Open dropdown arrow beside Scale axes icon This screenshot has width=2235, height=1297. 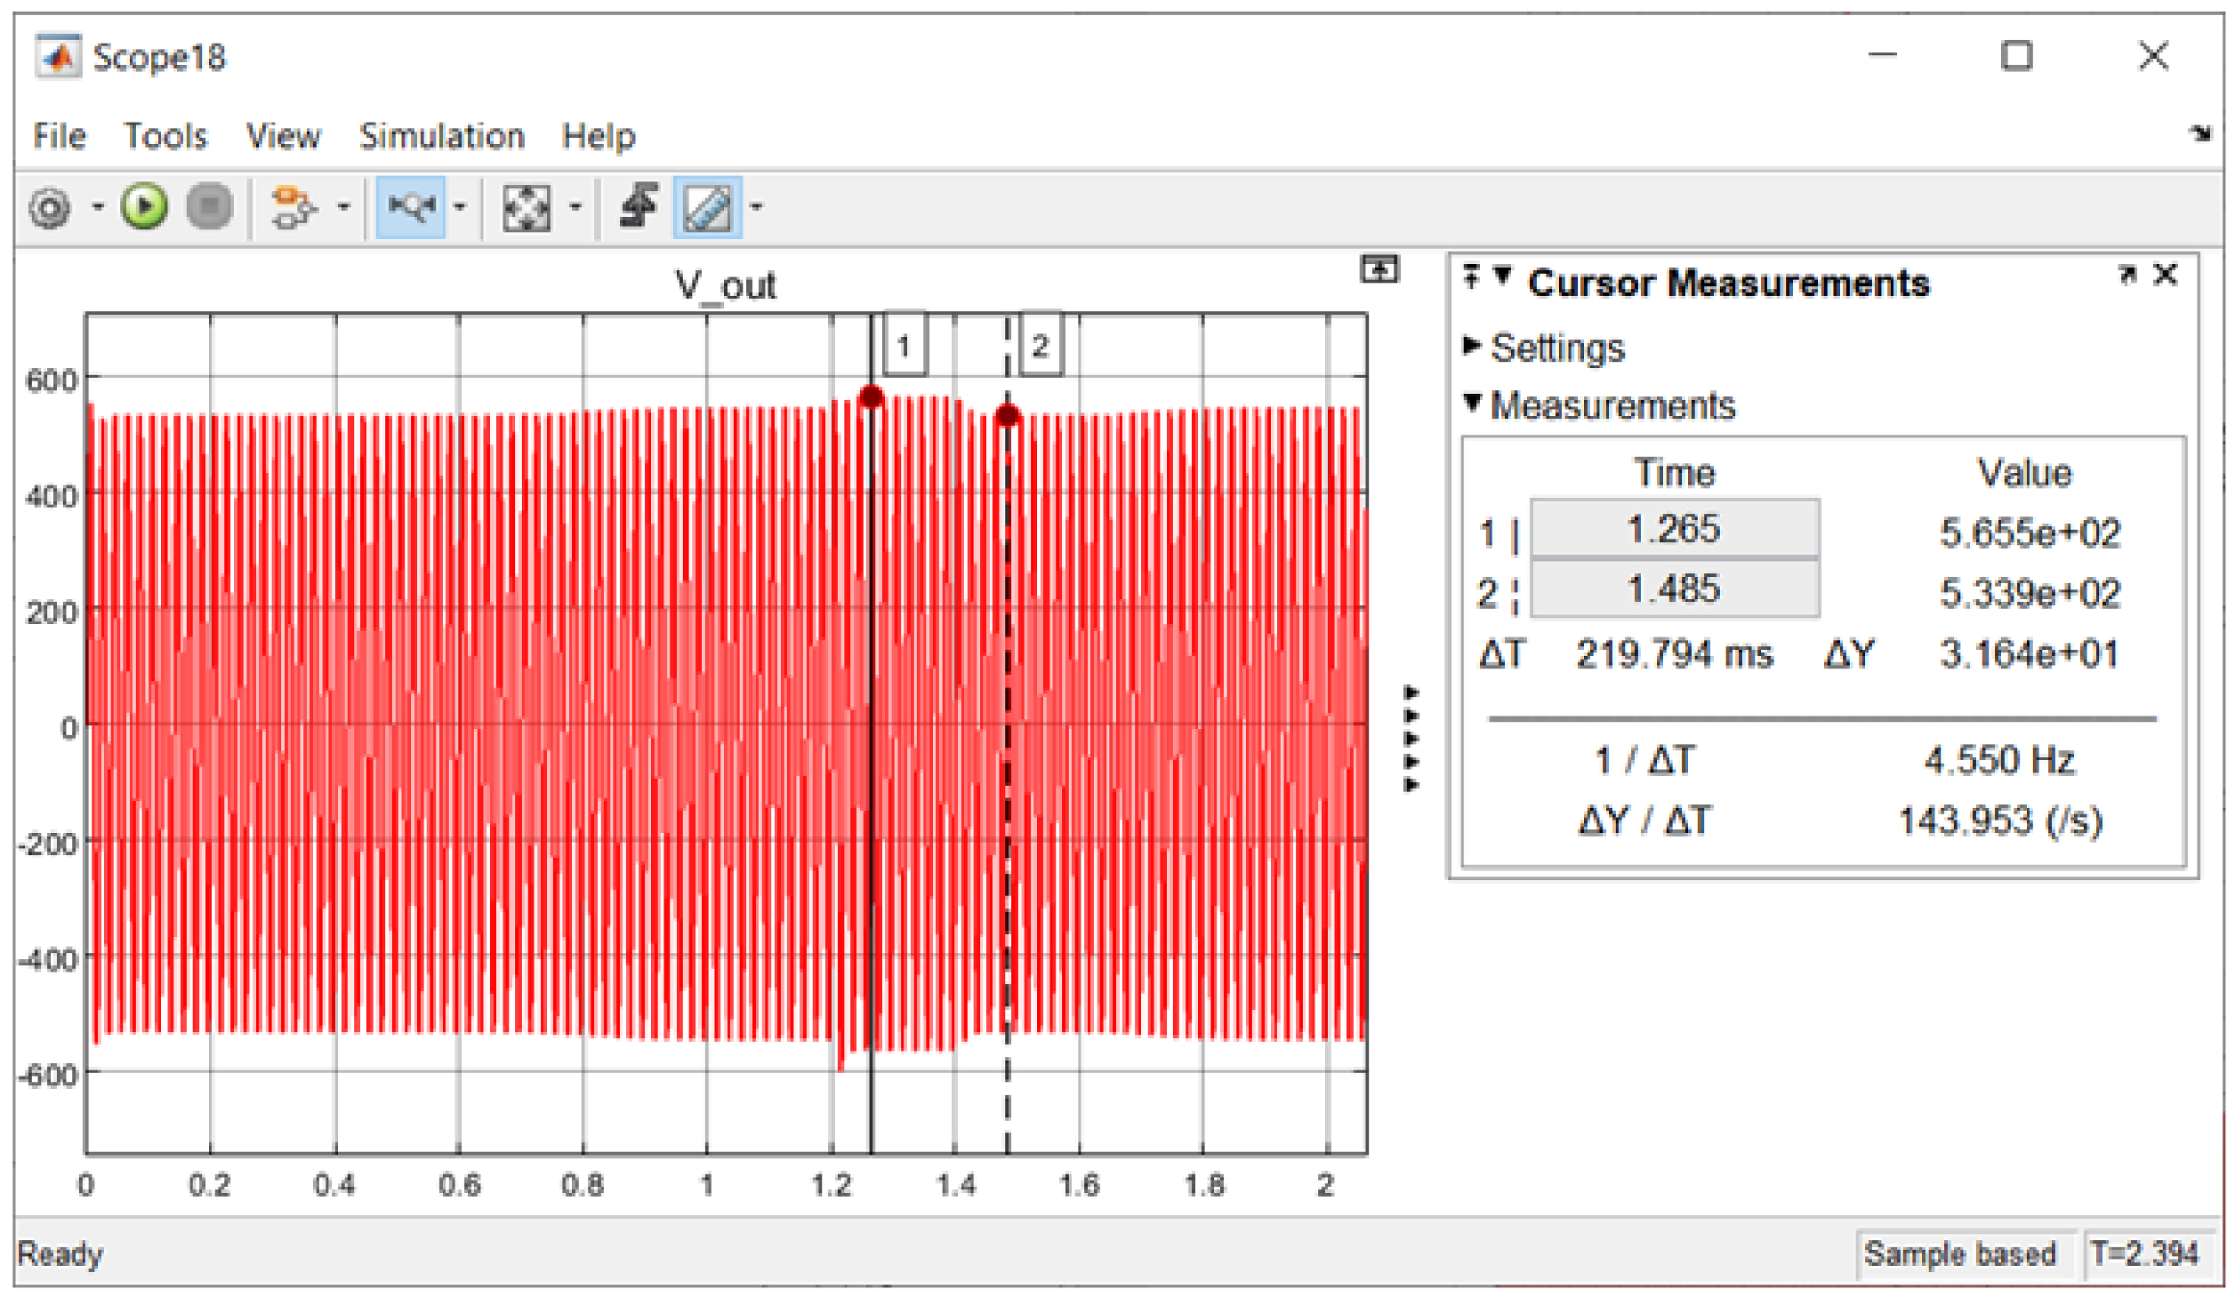pyautogui.click(x=575, y=207)
